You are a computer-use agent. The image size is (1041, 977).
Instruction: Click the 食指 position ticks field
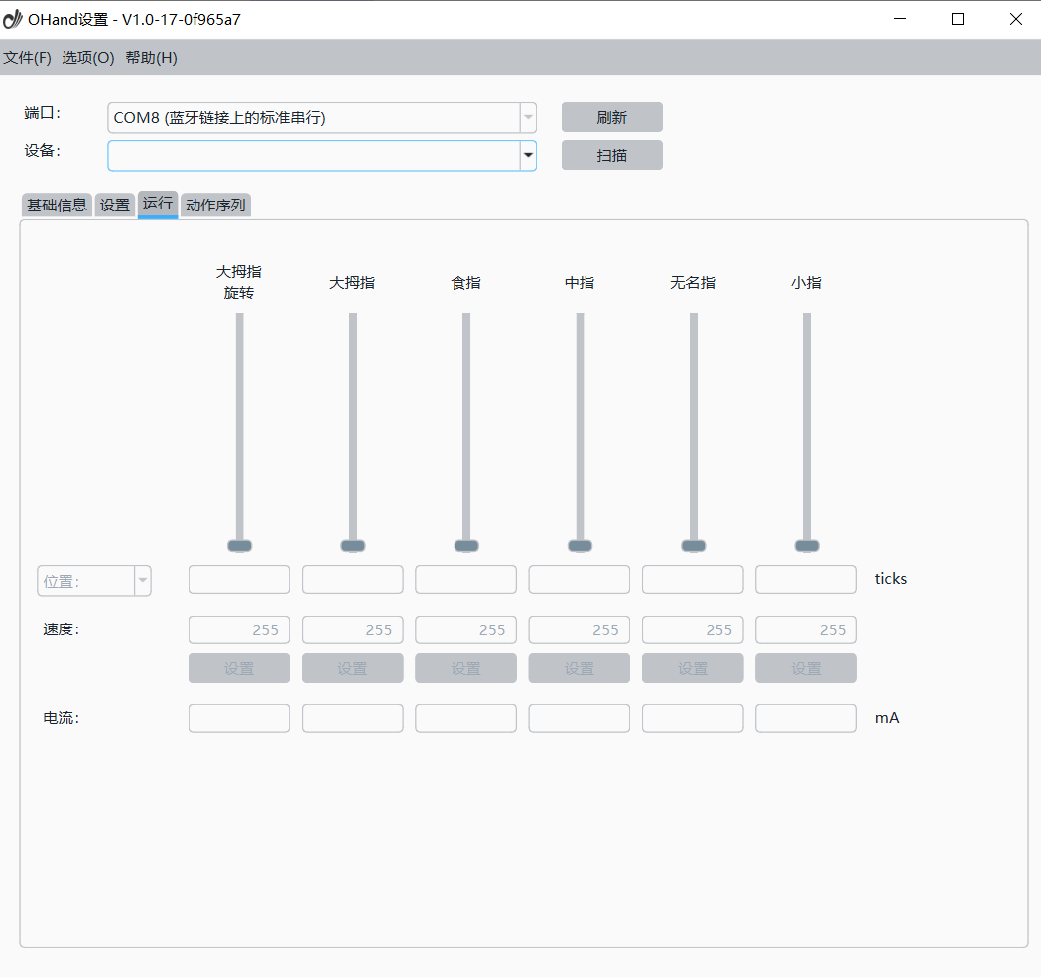coord(466,579)
